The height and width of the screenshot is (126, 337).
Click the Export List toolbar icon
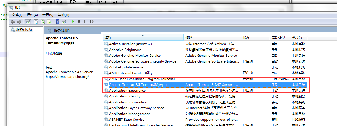[x=49, y=22]
